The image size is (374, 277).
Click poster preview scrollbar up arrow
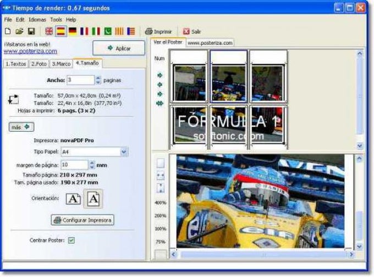(x=360, y=54)
